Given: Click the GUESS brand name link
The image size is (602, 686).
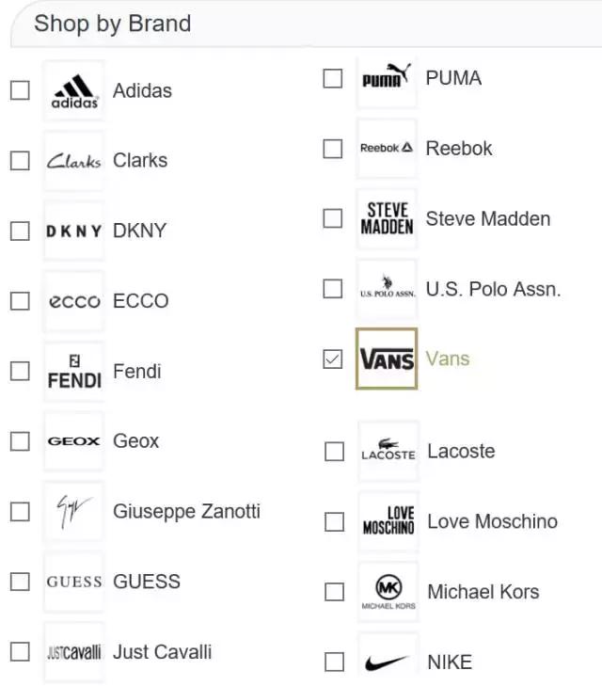Looking at the screenshot, I should pyautogui.click(x=147, y=582).
